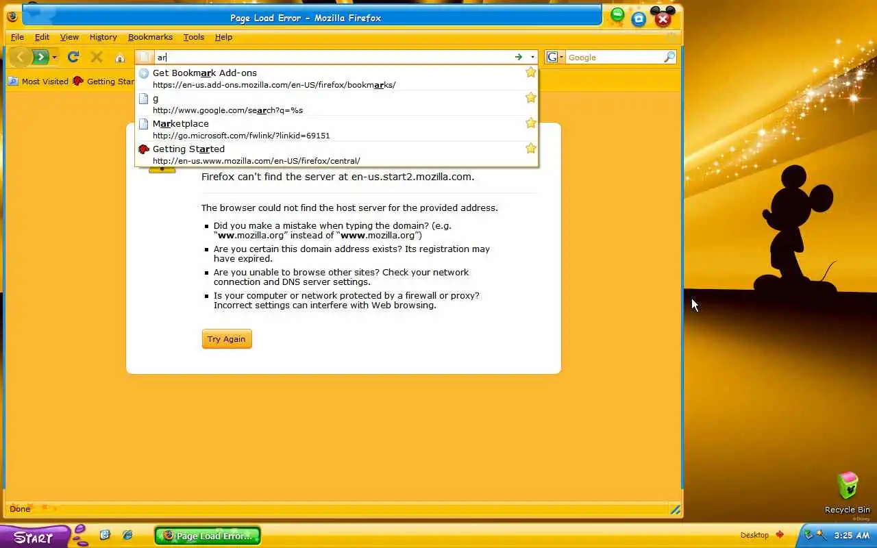This screenshot has height=548, width=877.
Task: Open the Bookmarks menu
Action: tap(150, 37)
